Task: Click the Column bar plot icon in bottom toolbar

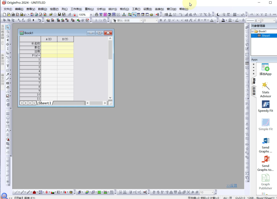Action: point(34,192)
